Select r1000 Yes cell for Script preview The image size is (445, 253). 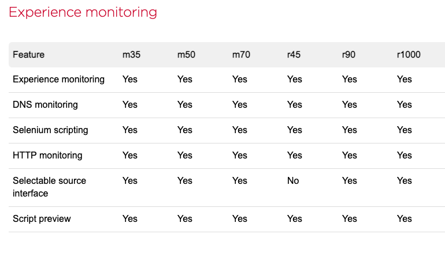(405, 218)
